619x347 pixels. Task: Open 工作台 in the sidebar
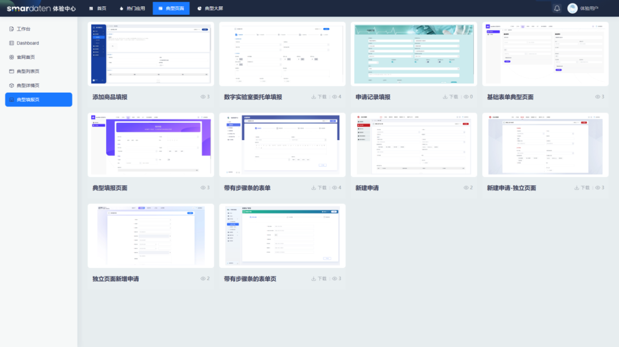click(39, 29)
